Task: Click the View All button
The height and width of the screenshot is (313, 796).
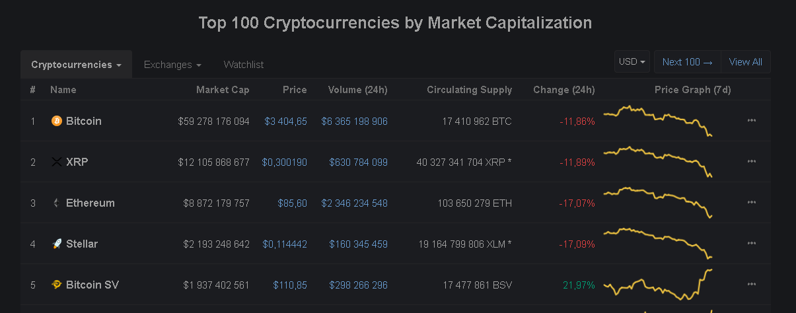Action: point(745,62)
